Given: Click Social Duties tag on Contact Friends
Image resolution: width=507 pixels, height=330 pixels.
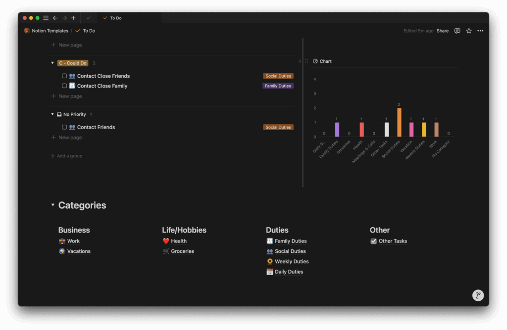Looking at the screenshot, I should tap(278, 127).
